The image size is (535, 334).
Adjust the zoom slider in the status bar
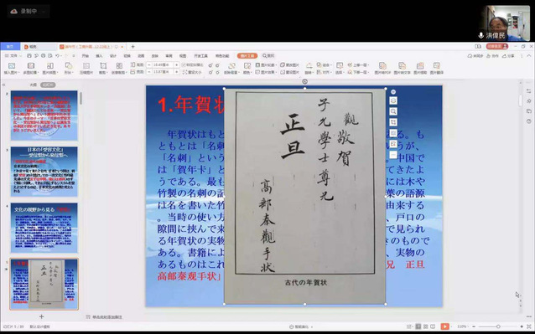498,326
